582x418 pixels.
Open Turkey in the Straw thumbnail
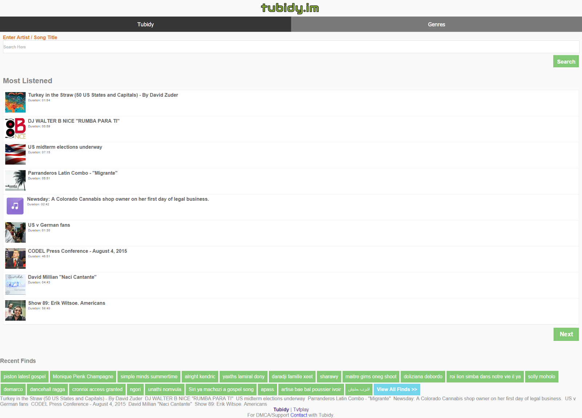15,102
